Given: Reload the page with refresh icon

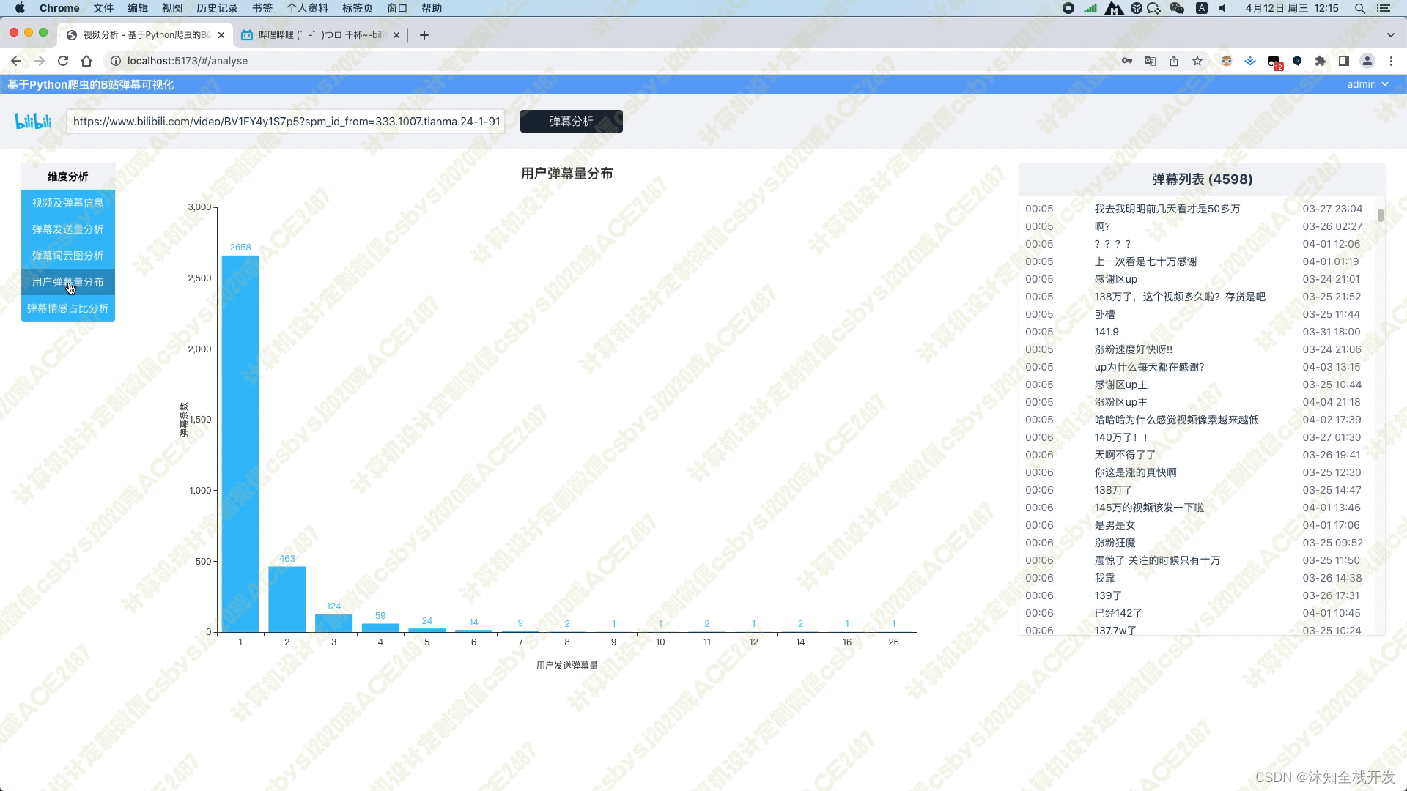Looking at the screenshot, I should pos(63,61).
